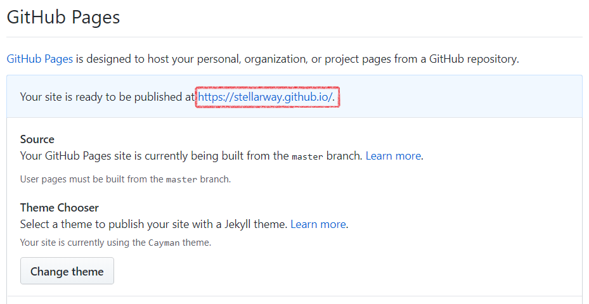Image resolution: width=589 pixels, height=304 pixels.
Task: Click 'Your site is ready to be published' text
Action: point(107,97)
